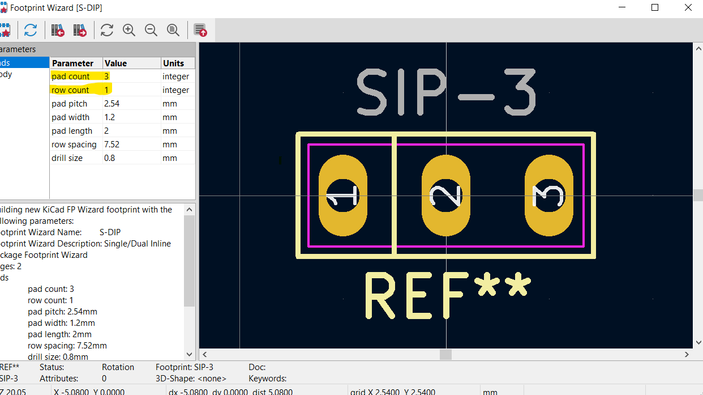Click 'row spacing: 7.52mm' in message log

click(x=67, y=346)
